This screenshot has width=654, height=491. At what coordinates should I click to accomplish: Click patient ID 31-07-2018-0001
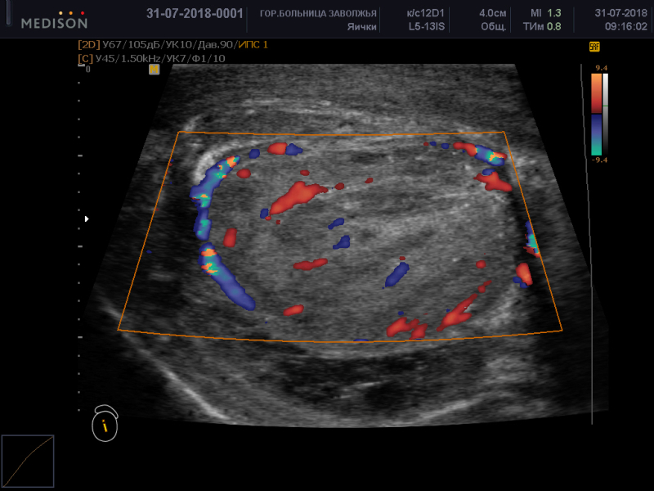click(x=195, y=13)
